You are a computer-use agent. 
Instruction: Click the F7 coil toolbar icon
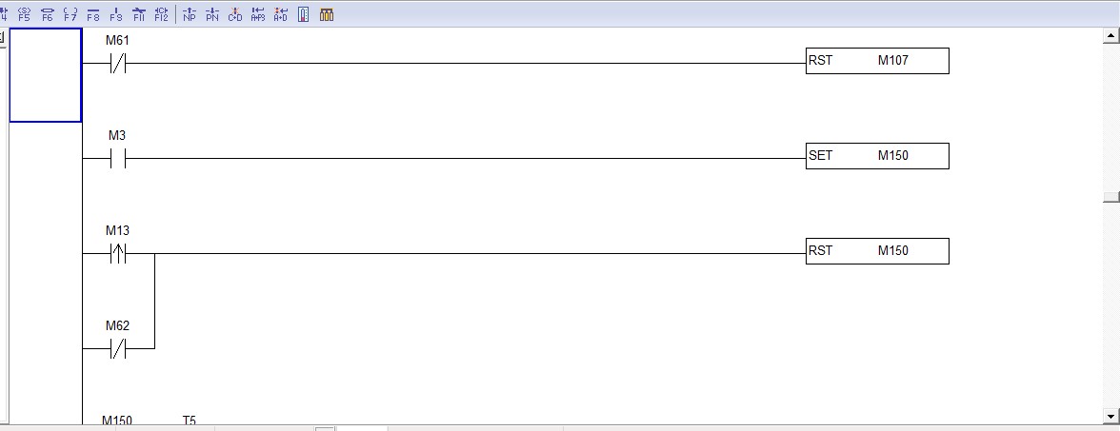tap(70, 14)
